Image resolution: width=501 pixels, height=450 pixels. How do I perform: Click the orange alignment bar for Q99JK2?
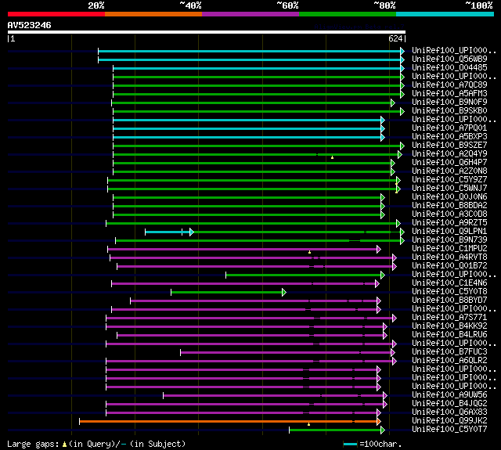click(229, 422)
